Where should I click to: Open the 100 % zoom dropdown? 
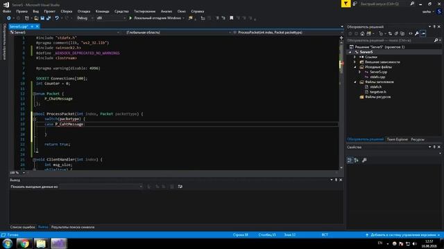click(x=17, y=172)
